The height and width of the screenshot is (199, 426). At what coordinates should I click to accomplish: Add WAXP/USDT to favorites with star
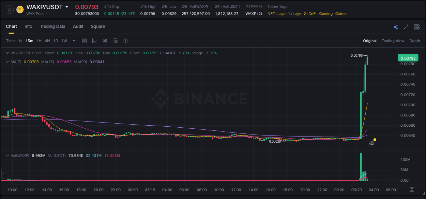click(x=10, y=10)
